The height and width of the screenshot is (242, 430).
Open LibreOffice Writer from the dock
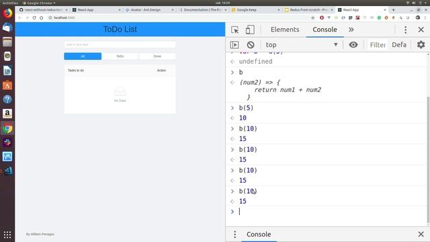point(7,71)
